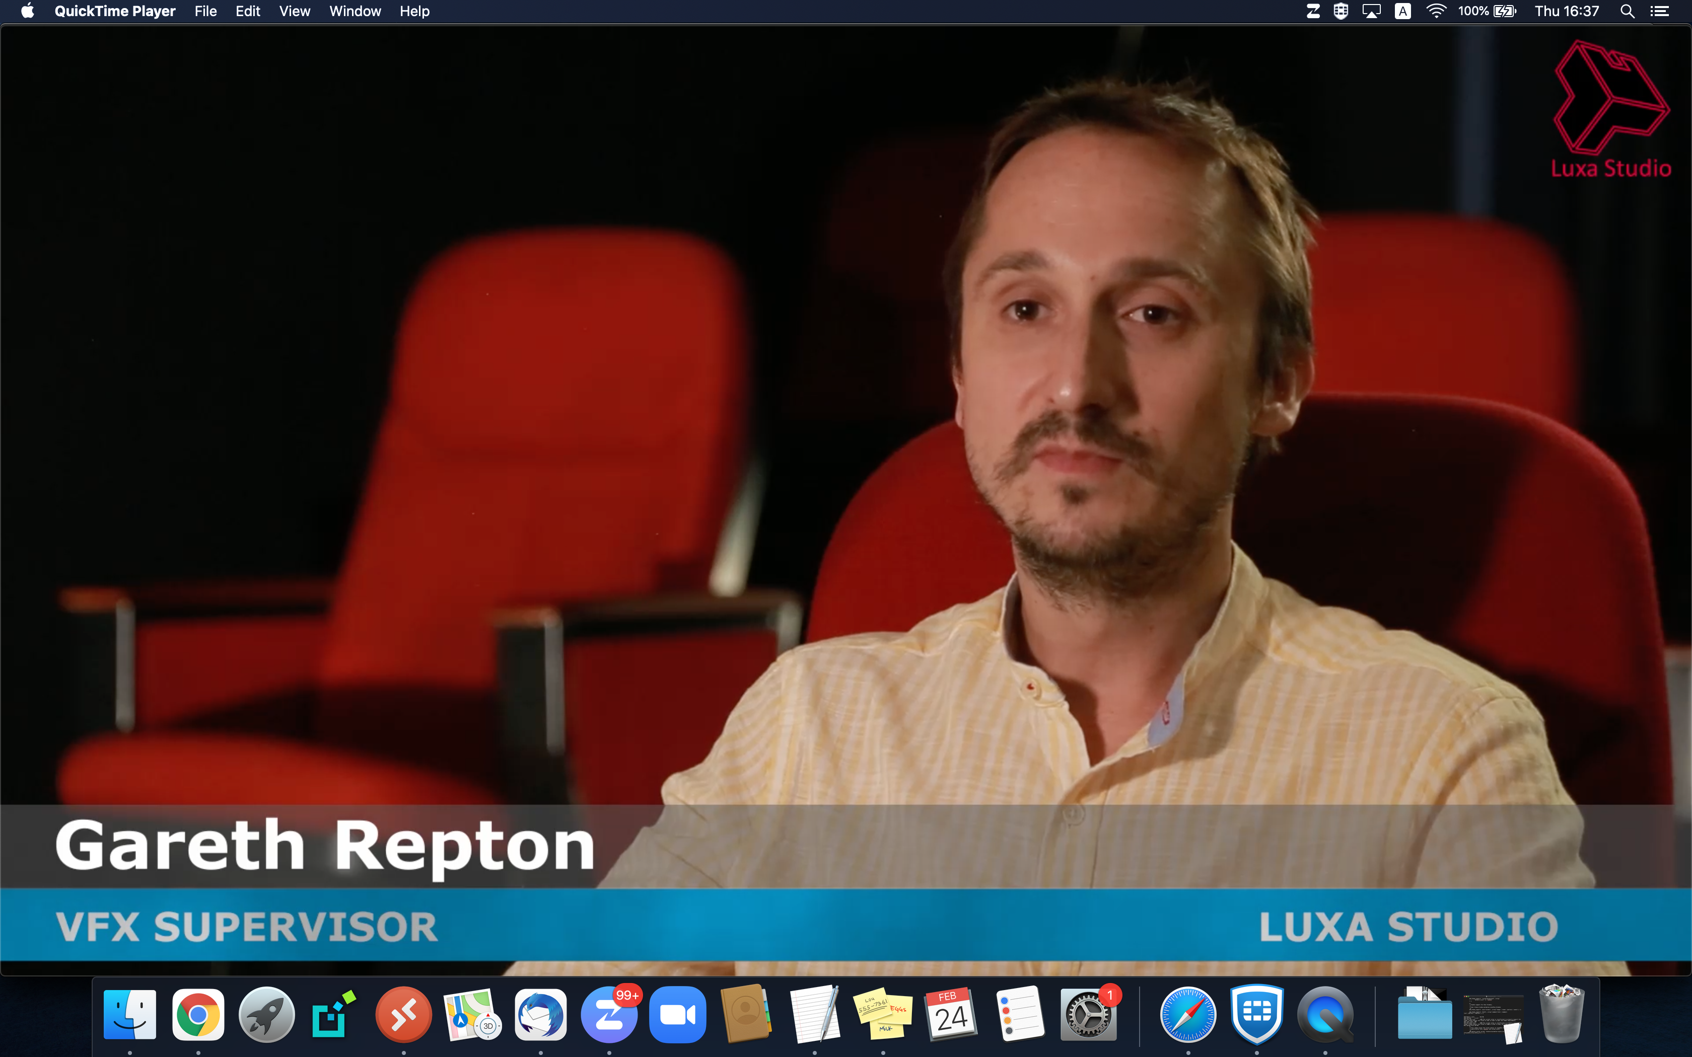This screenshot has height=1057, width=1692.
Task: Open the Apple menu
Action: click(27, 11)
